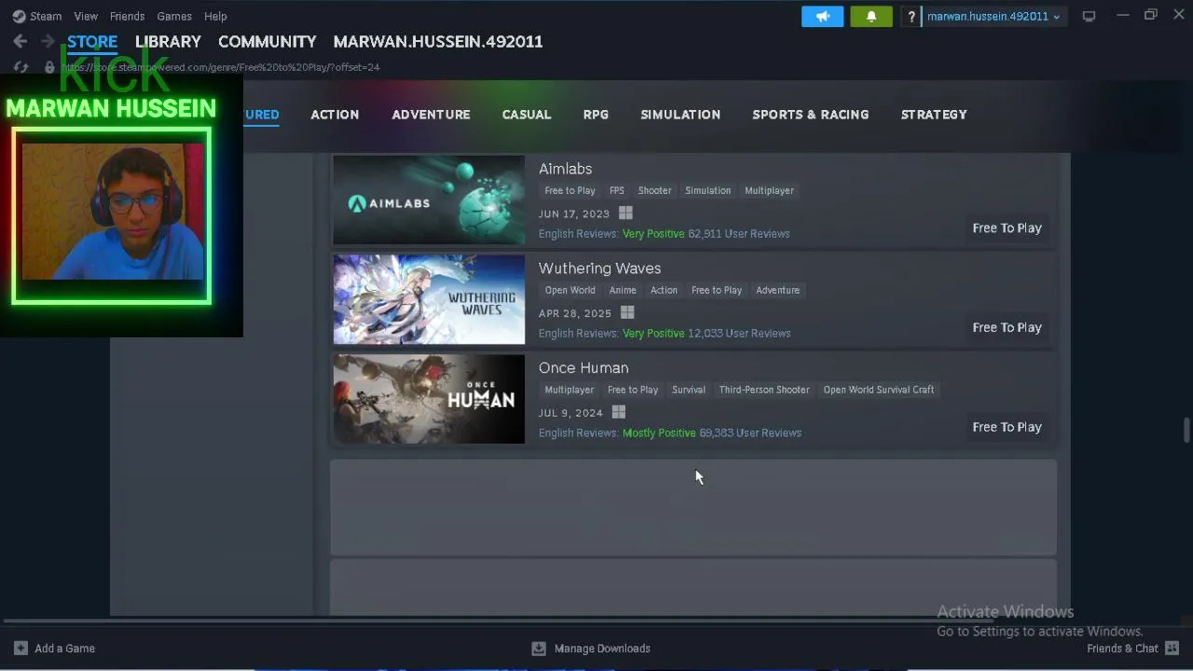Go to the STORE tab

point(92,41)
